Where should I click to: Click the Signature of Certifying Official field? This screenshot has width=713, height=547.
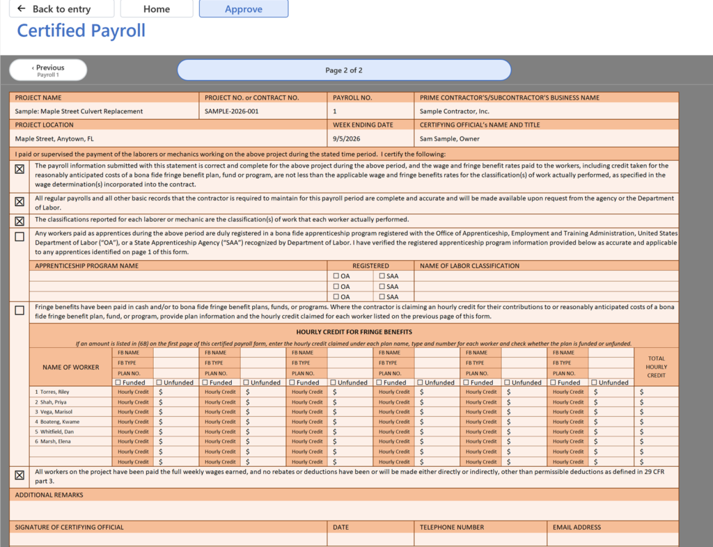pos(169,540)
